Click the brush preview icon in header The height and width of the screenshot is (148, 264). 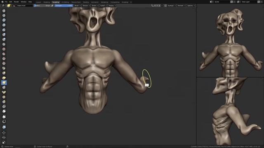click(x=9, y=5)
